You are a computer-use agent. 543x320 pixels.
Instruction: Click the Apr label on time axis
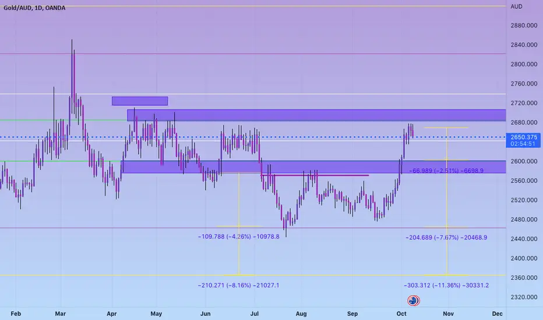111,314
